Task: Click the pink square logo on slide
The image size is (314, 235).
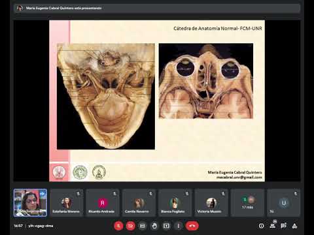Action: pos(59,172)
